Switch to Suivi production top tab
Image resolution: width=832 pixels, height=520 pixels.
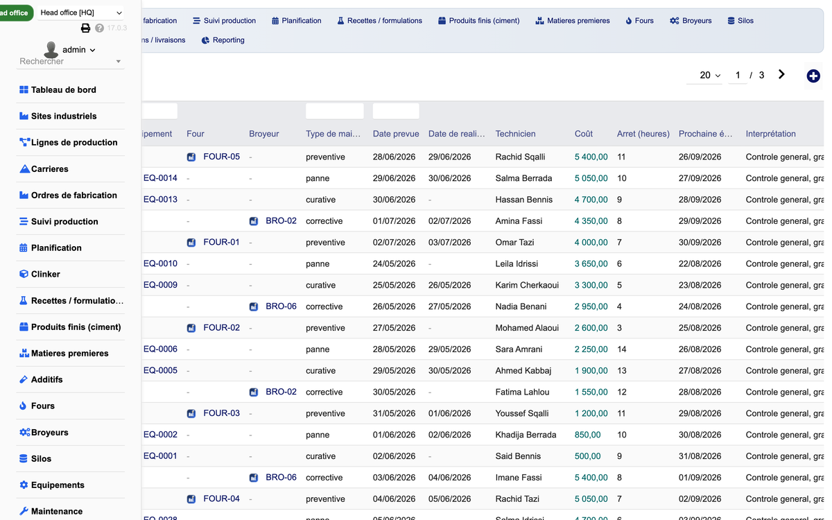click(224, 21)
